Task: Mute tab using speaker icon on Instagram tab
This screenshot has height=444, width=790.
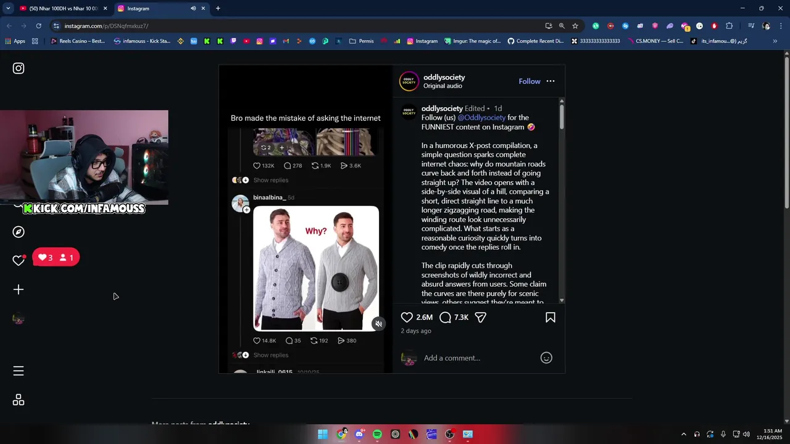Action: [193, 9]
